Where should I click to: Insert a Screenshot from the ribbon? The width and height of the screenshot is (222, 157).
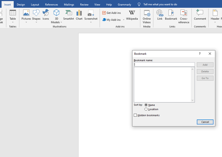pos(91,17)
